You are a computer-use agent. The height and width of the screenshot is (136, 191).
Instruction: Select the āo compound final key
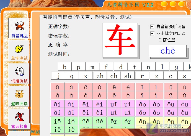pos(142,104)
